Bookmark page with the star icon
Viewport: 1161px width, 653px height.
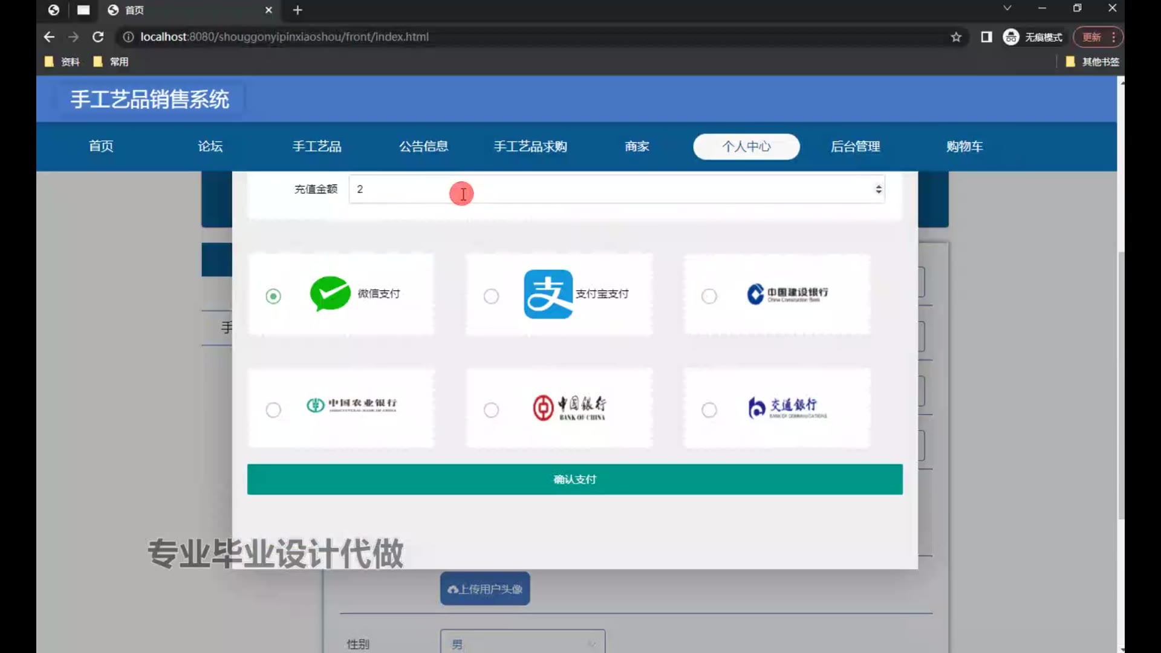(x=956, y=37)
